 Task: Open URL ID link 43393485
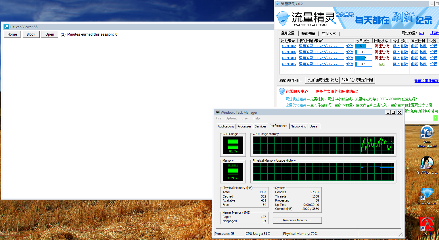click(x=289, y=64)
